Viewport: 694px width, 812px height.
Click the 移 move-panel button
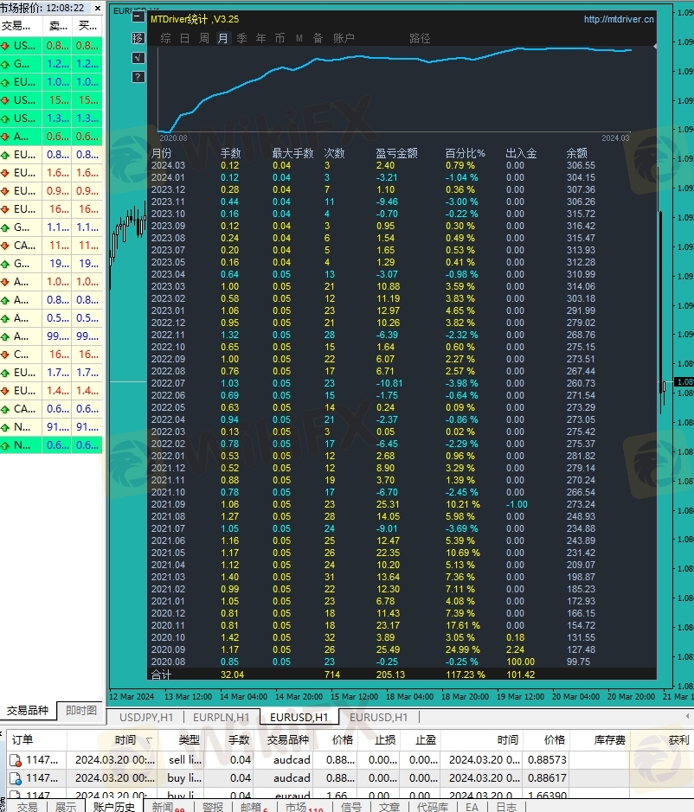click(x=138, y=38)
